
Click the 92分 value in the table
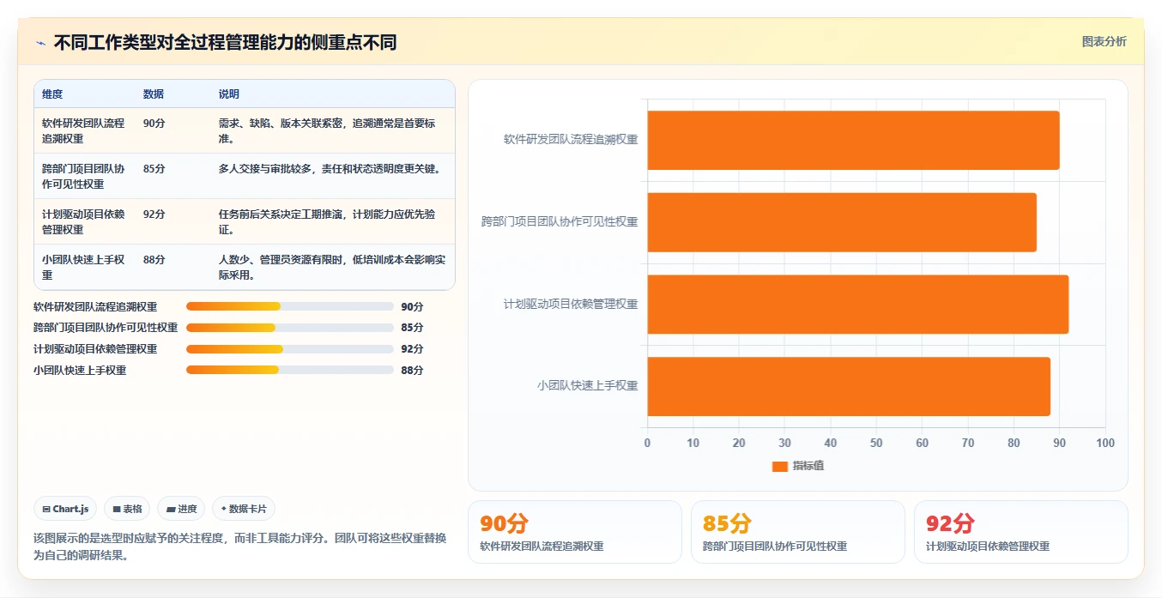tap(154, 214)
